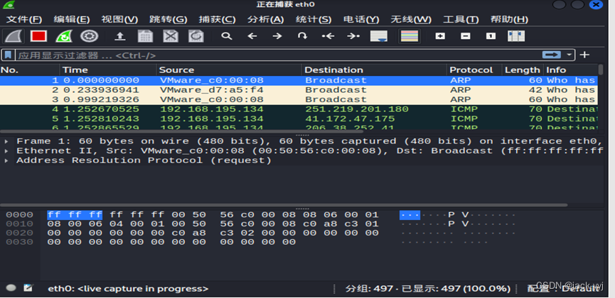
Task: Zoom in main window text plus icon
Action: [x=440, y=36]
